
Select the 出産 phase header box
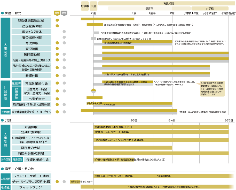pos(93,6)
